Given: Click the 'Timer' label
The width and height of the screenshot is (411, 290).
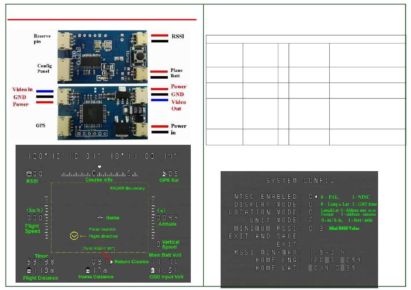Looking at the screenshot, I should pos(41,256).
